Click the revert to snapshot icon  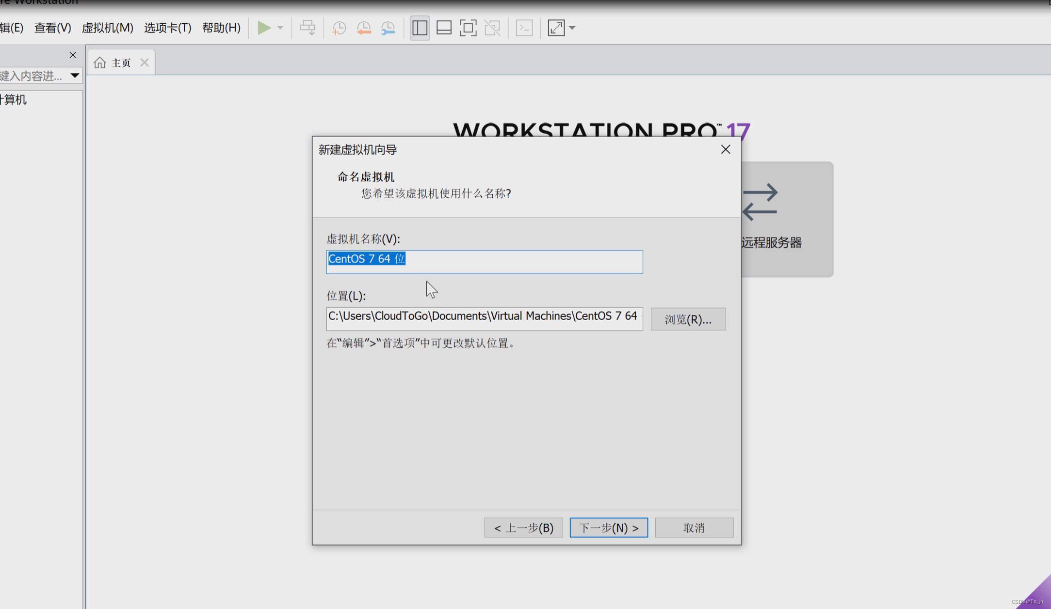pyautogui.click(x=364, y=28)
